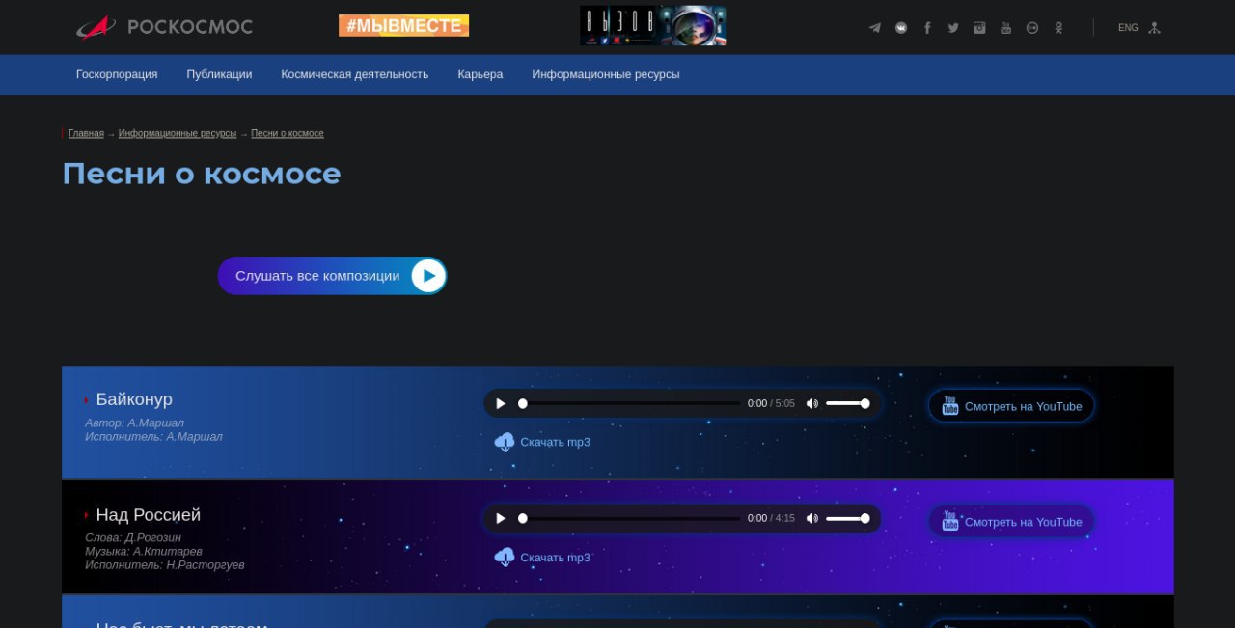
Task: Open the YouTube icon in the header
Action: pyautogui.click(x=1005, y=28)
